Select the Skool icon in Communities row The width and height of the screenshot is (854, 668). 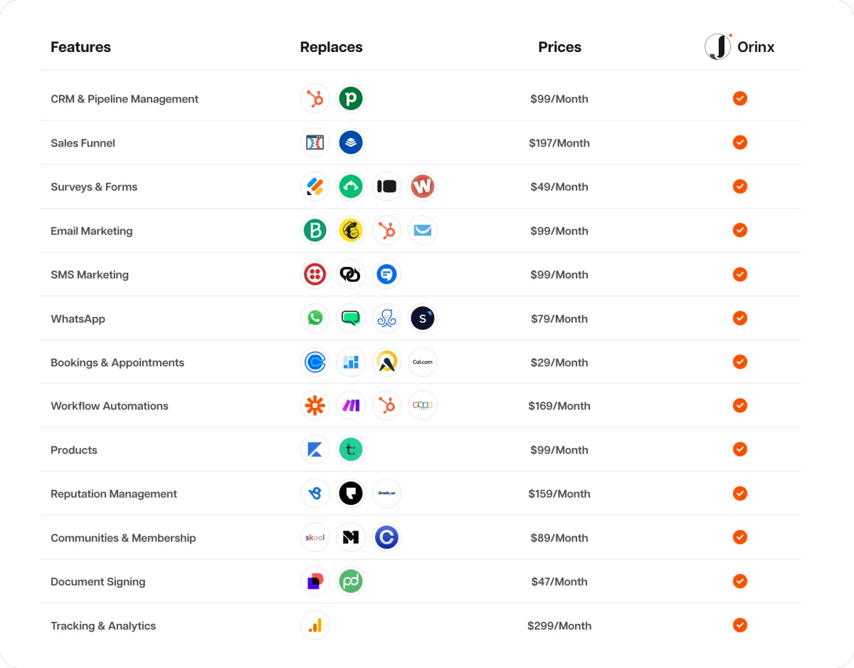click(x=315, y=538)
